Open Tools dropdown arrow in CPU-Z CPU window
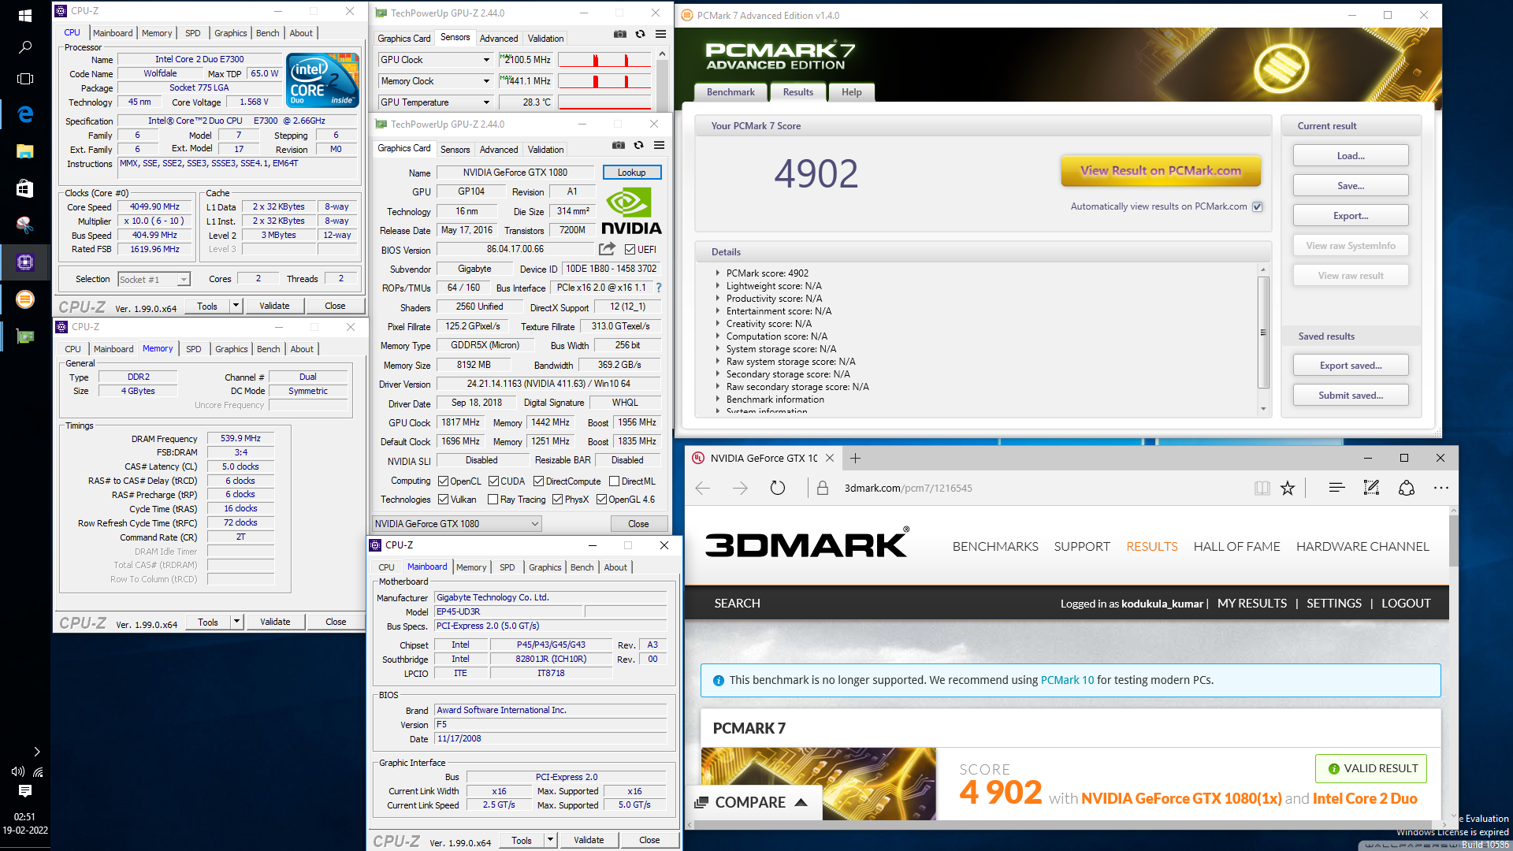The image size is (1513, 851). 236,306
